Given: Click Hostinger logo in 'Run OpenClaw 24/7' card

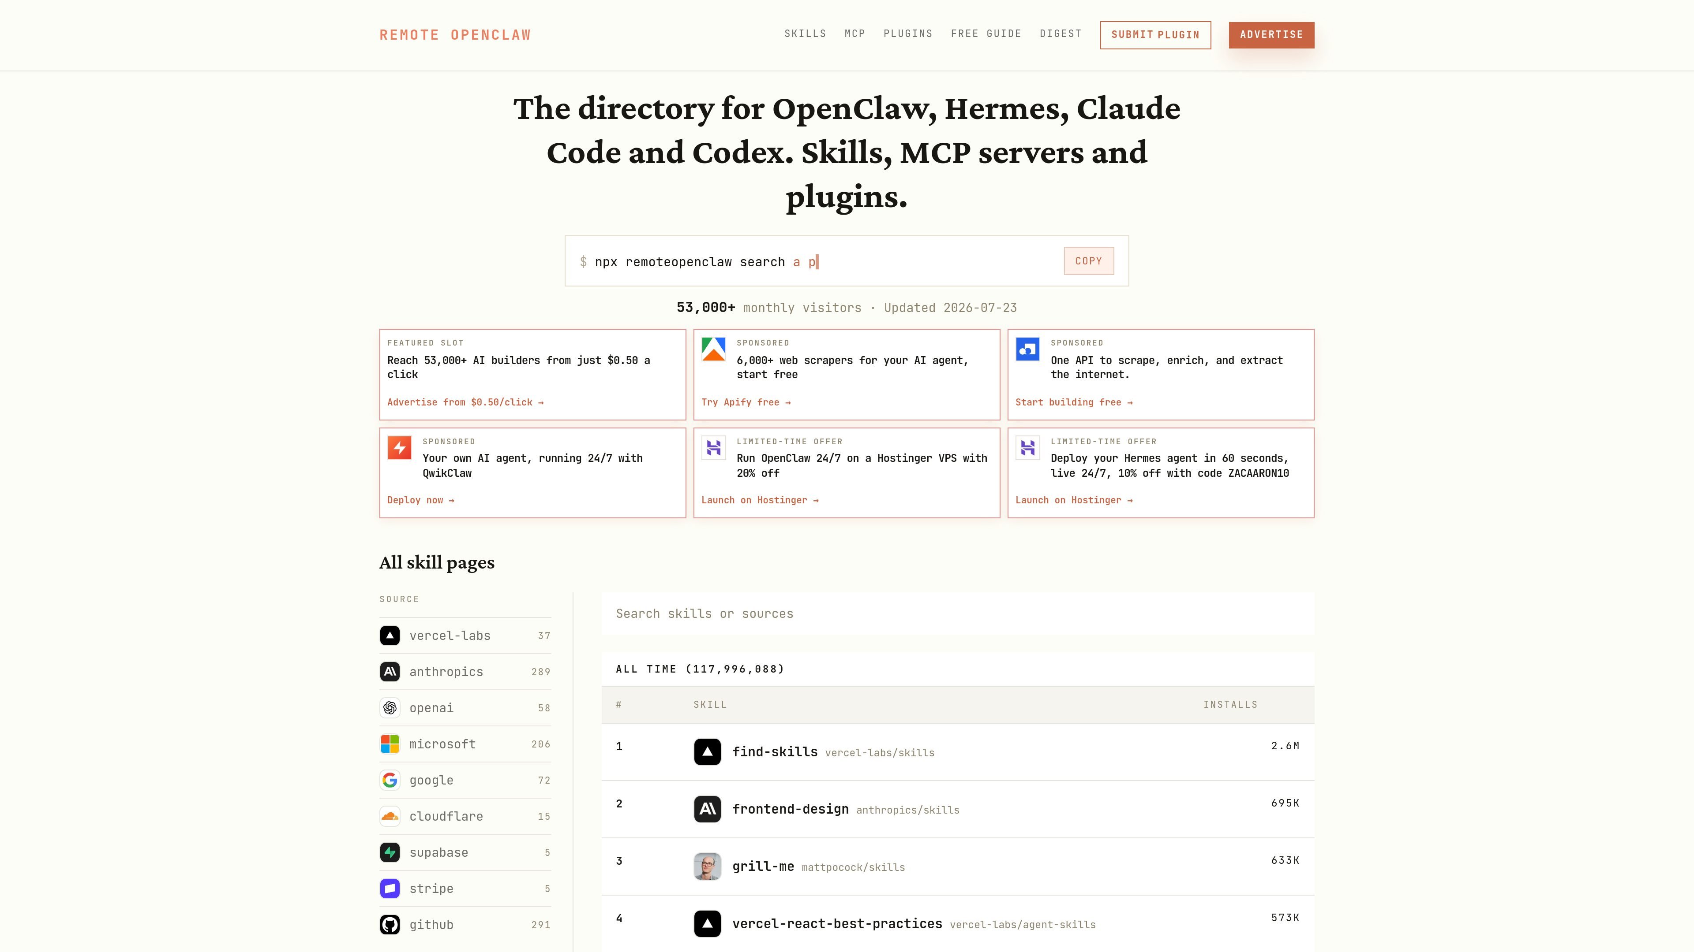Looking at the screenshot, I should tap(713, 447).
